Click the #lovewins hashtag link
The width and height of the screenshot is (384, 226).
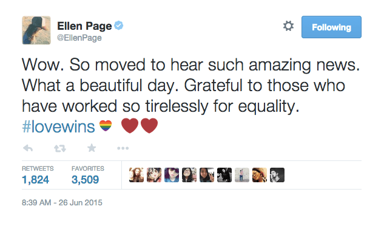[x=58, y=126]
